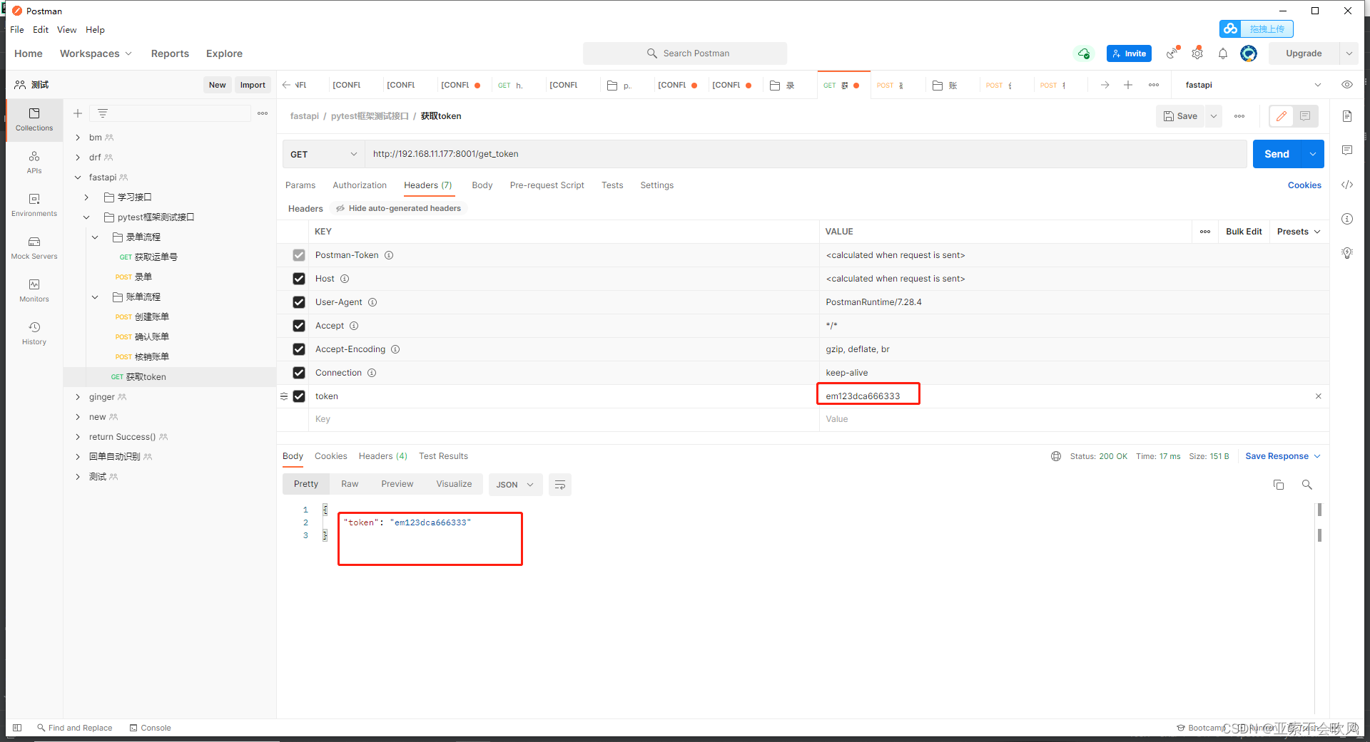The width and height of the screenshot is (1370, 742).
Task: Click the Invite button
Action: 1129,53
